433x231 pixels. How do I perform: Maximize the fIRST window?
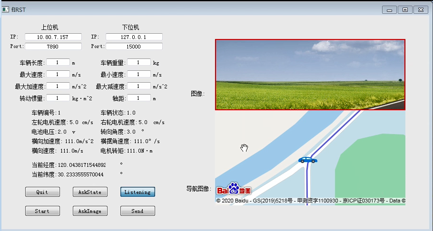405,10
